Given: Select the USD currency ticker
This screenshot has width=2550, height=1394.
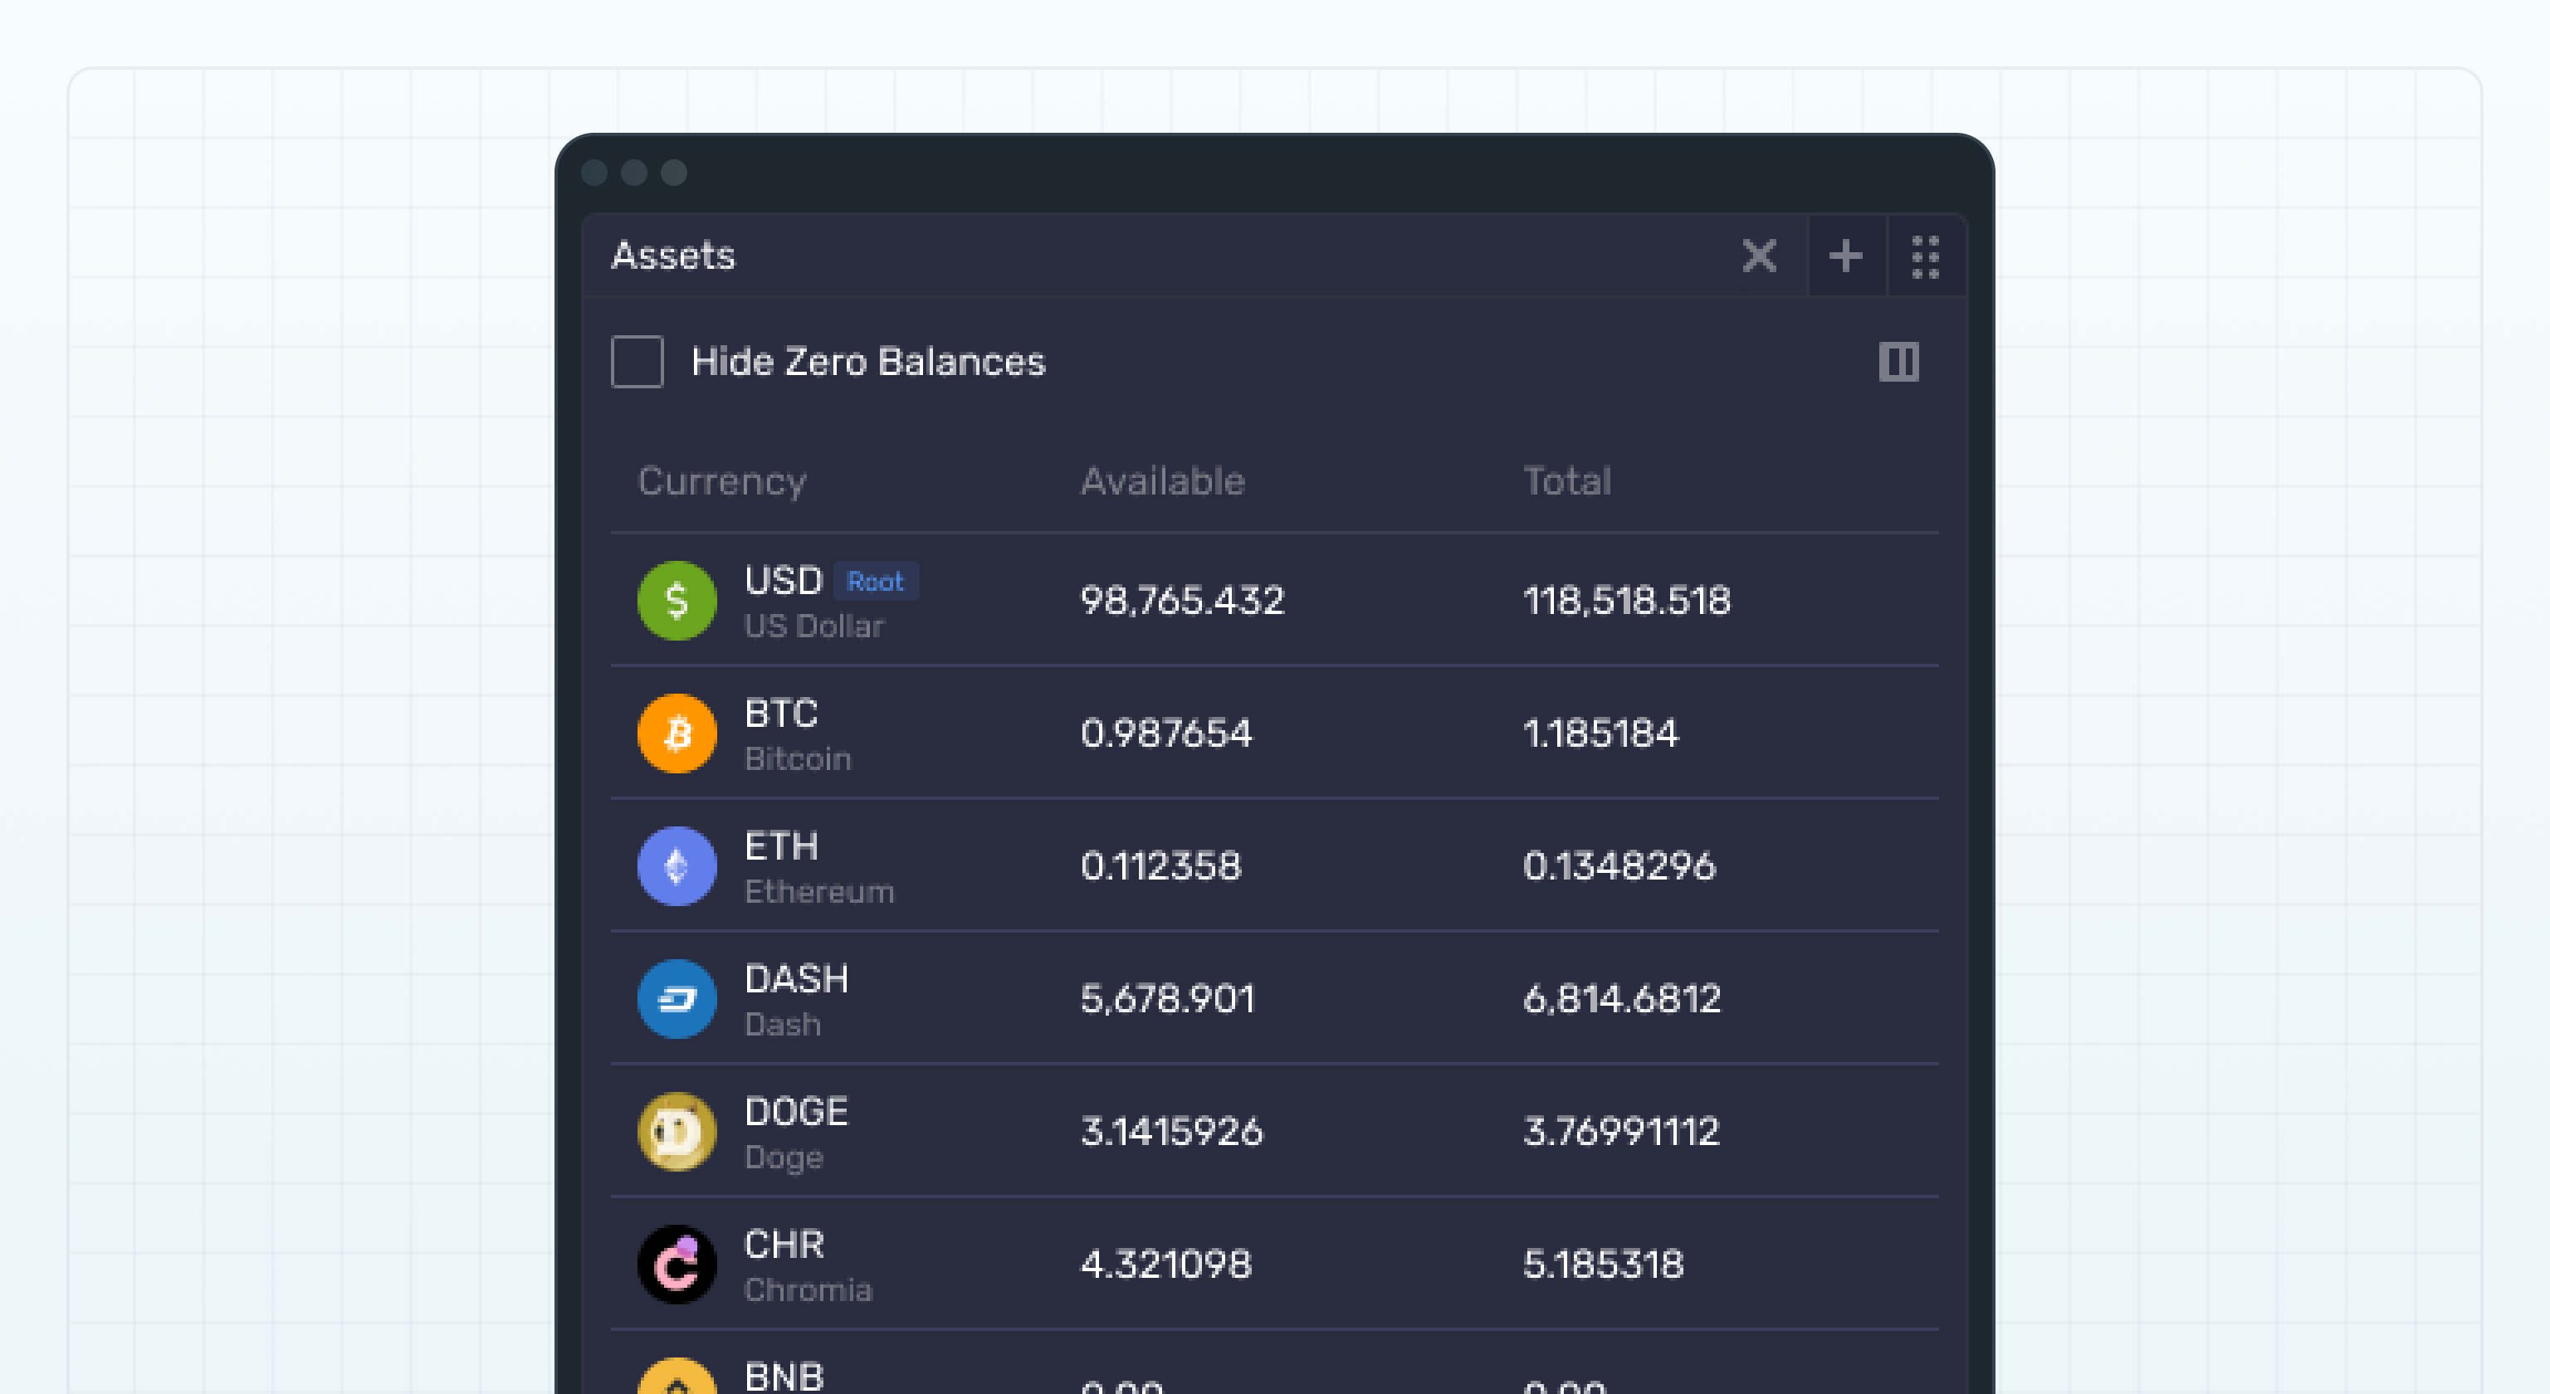Looking at the screenshot, I should click(x=783, y=581).
